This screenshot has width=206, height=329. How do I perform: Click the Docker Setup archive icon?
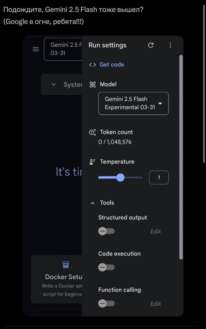point(66,265)
